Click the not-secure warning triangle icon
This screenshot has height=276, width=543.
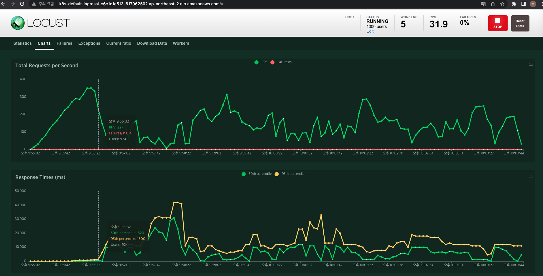(34, 4)
